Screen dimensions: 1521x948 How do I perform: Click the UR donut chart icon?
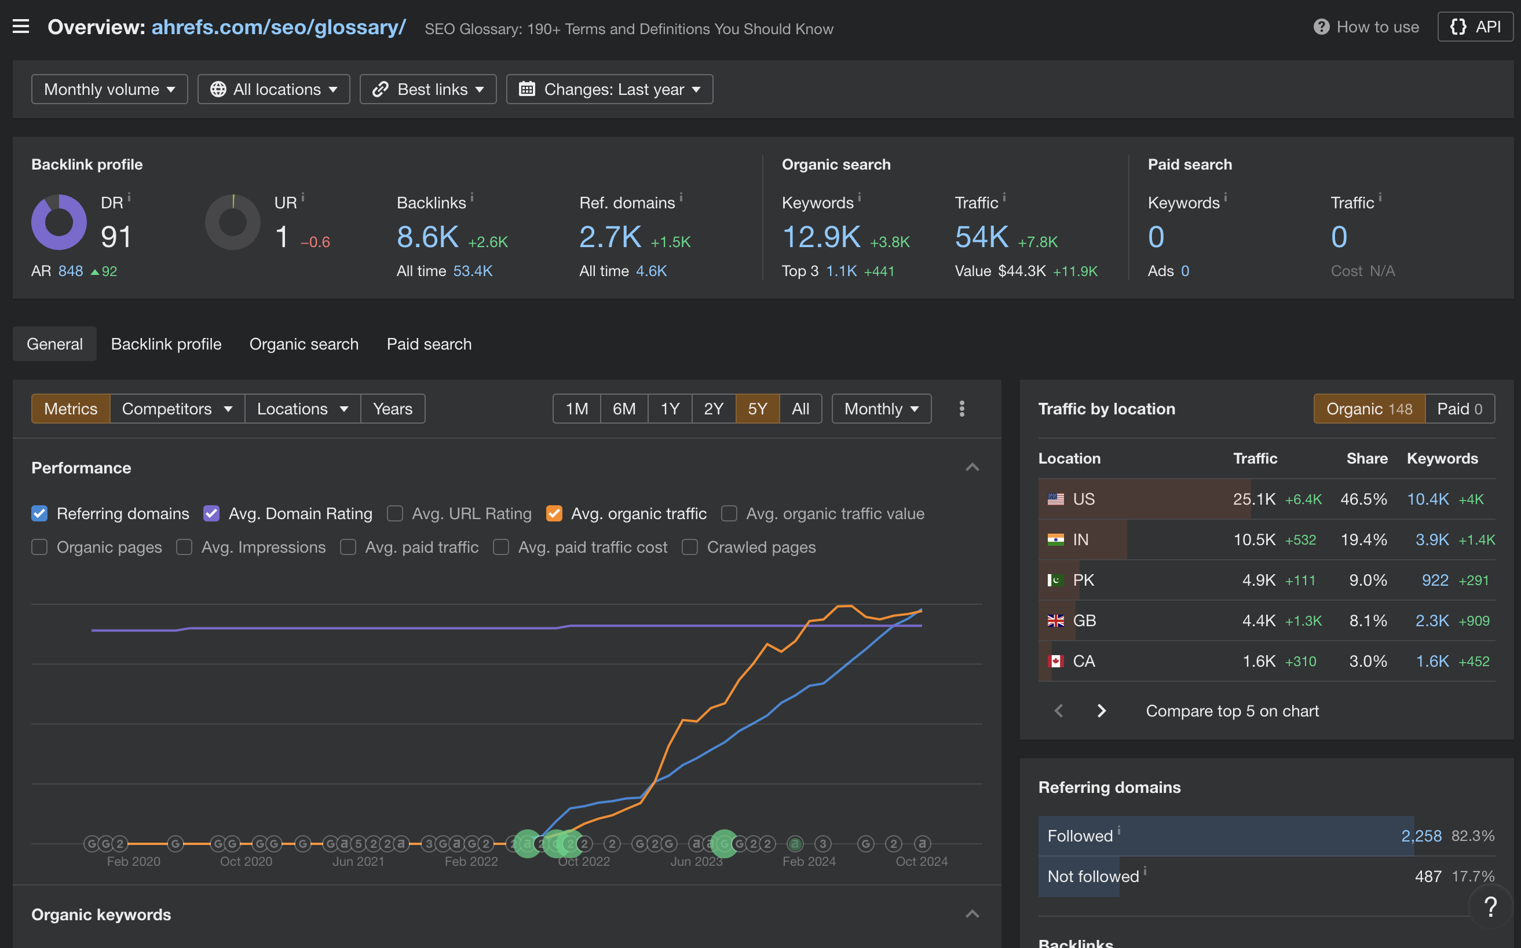[233, 222]
